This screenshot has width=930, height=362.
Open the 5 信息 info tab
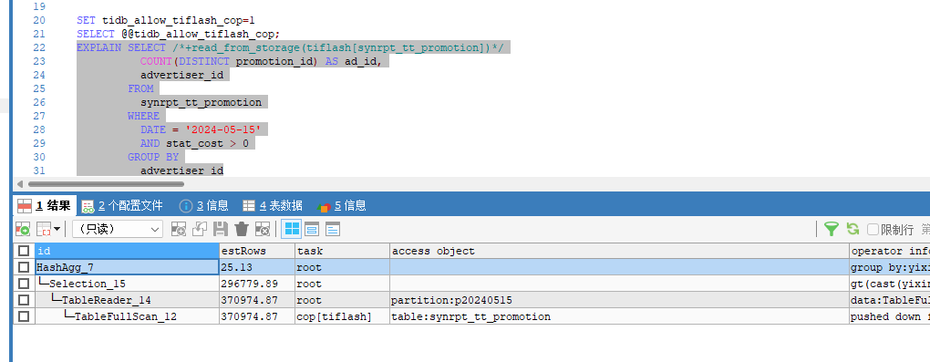coord(342,206)
